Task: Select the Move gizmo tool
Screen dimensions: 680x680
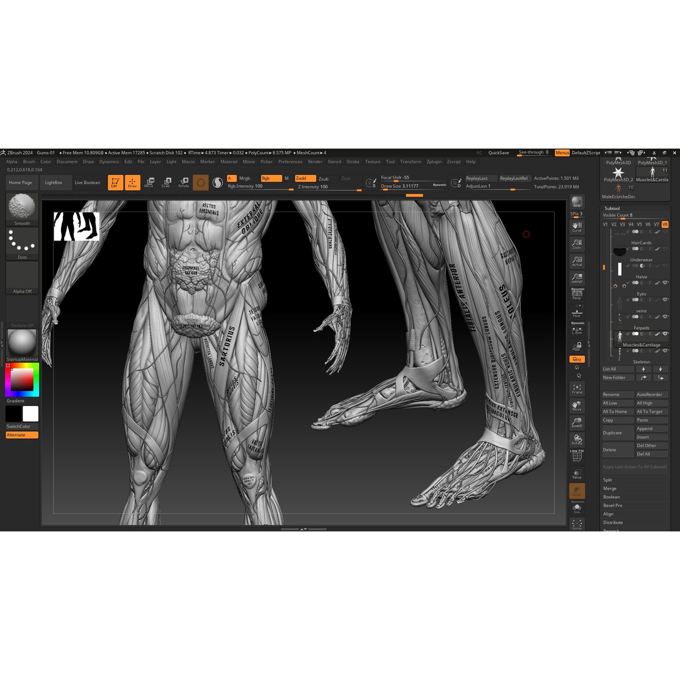Action: point(149,183)
